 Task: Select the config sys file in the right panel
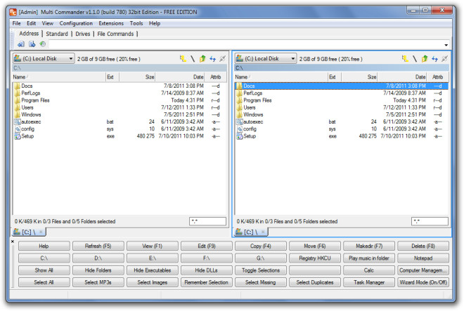click(x=342, y=129)
